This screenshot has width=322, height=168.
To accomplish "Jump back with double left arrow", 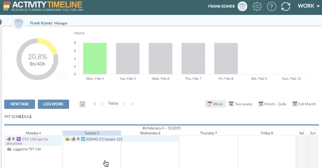I will [95, 104].
